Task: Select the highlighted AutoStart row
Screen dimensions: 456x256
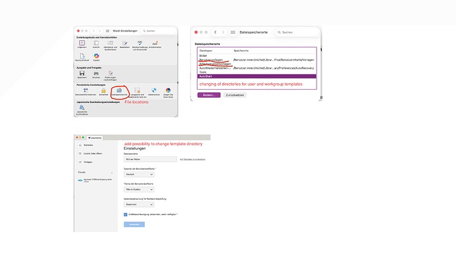Action: click(x=257, y=76)
